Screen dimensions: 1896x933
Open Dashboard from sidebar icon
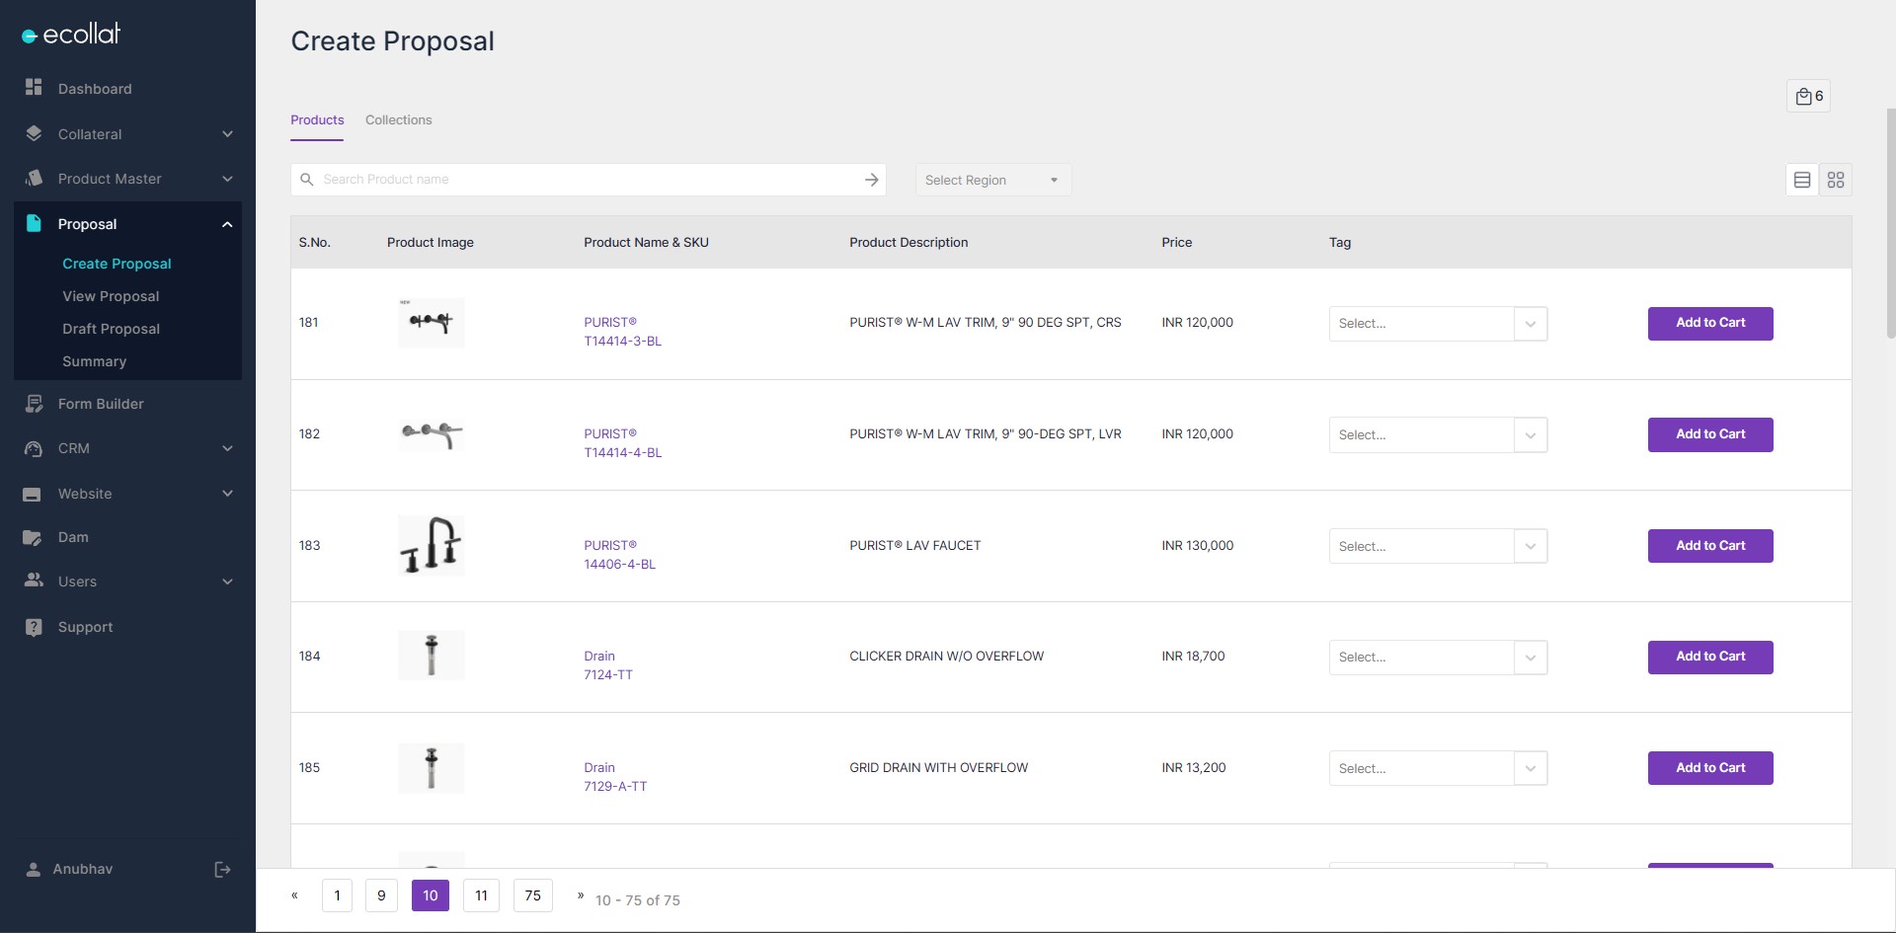[34, 88]
